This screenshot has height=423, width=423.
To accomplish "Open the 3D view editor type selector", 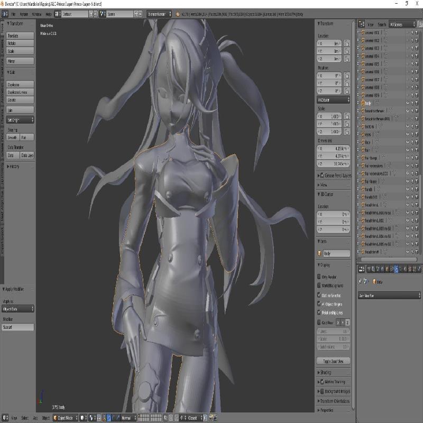I will 5,418.
